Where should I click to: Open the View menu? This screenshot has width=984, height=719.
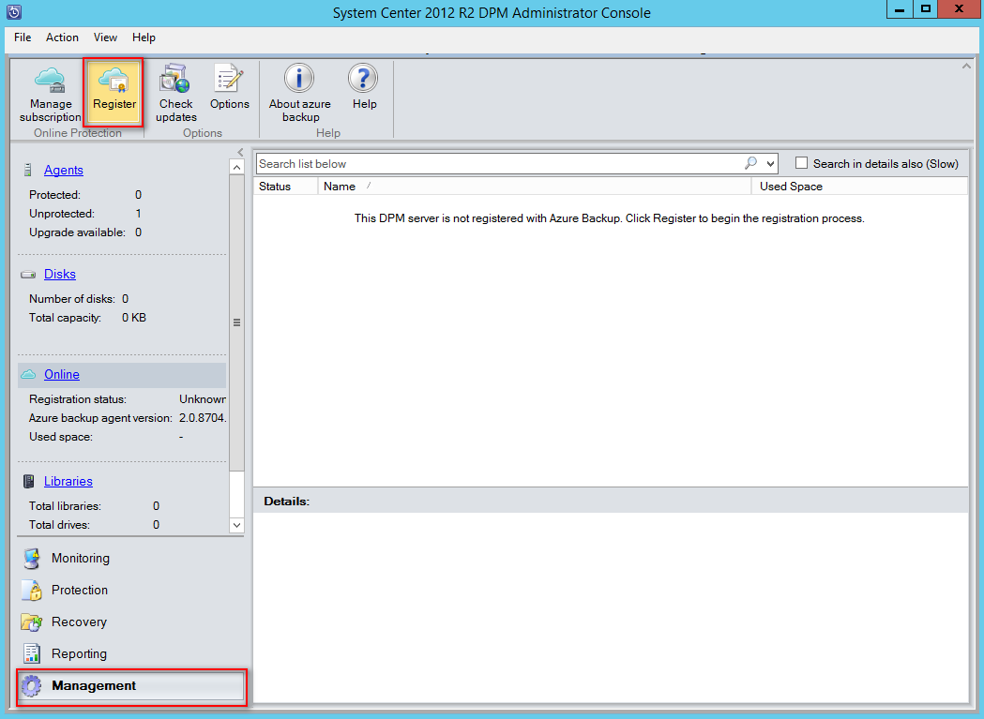coord(105,37)
